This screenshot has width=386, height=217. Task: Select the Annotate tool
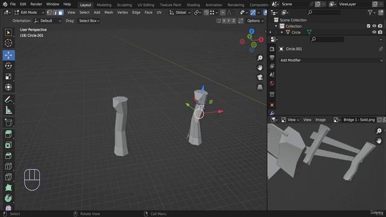[8, 99]
